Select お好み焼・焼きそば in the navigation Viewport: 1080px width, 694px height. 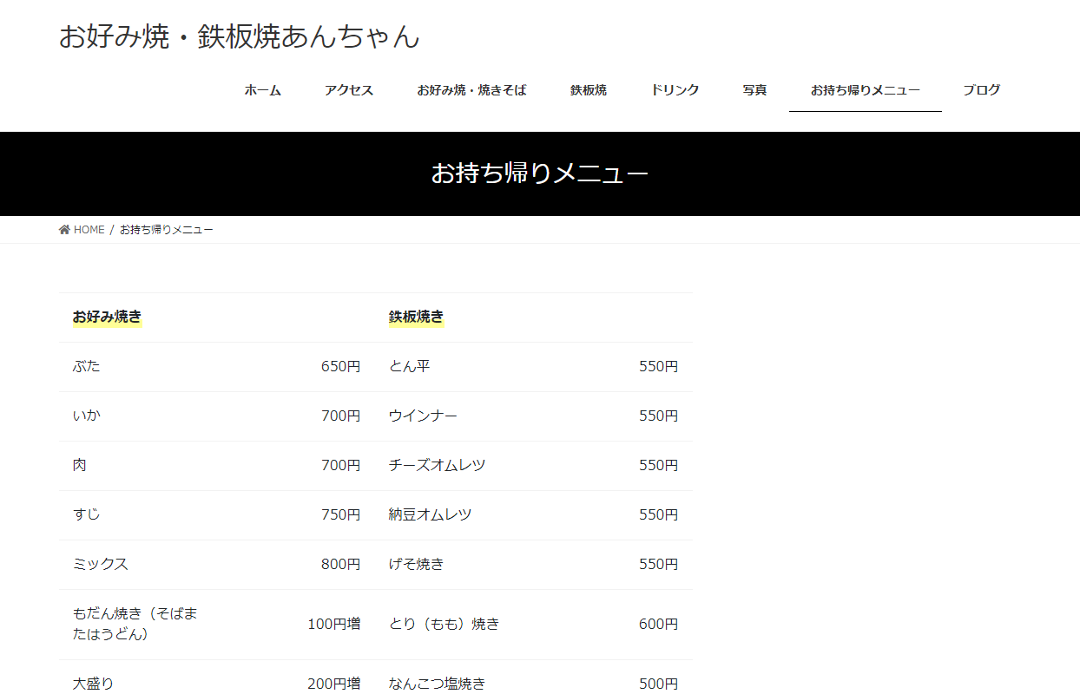click(471, 90)
